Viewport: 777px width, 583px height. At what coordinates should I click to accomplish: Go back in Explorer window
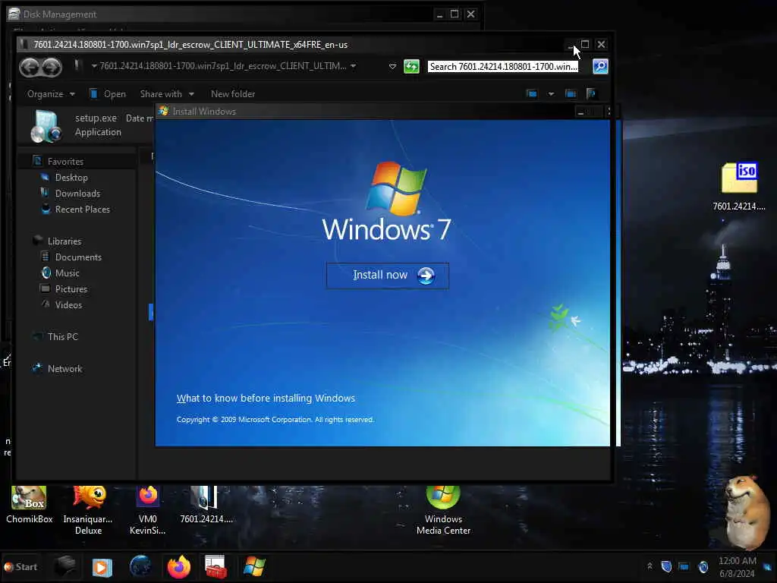tap(30, 67)
